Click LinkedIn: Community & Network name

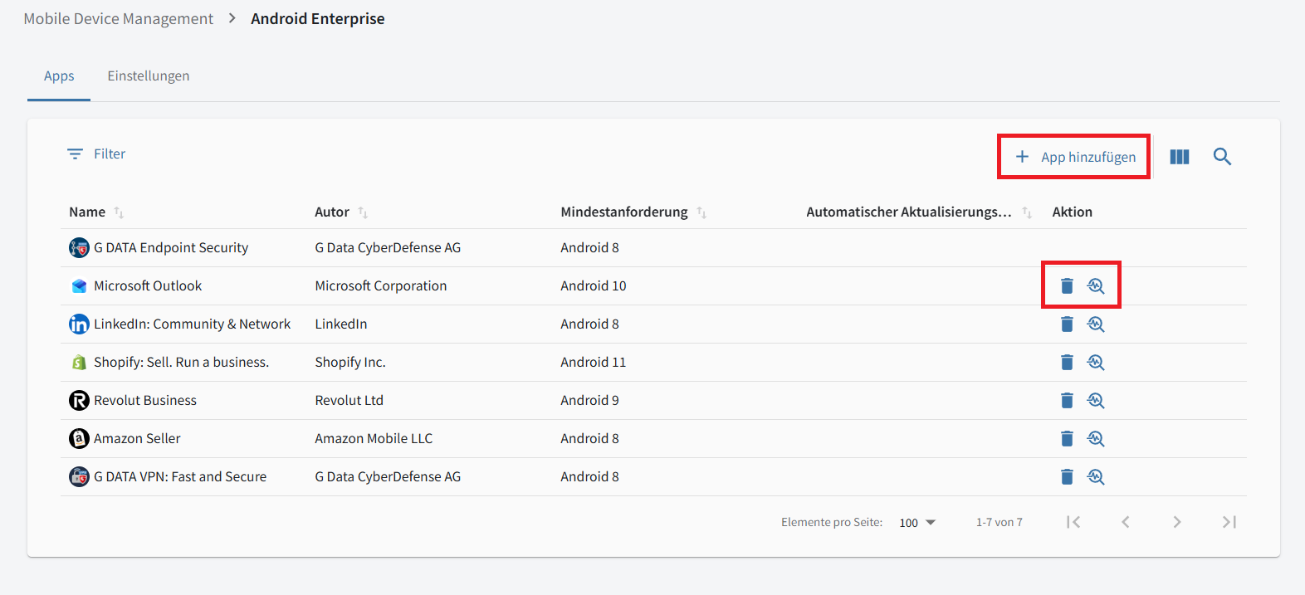[192, 324]
